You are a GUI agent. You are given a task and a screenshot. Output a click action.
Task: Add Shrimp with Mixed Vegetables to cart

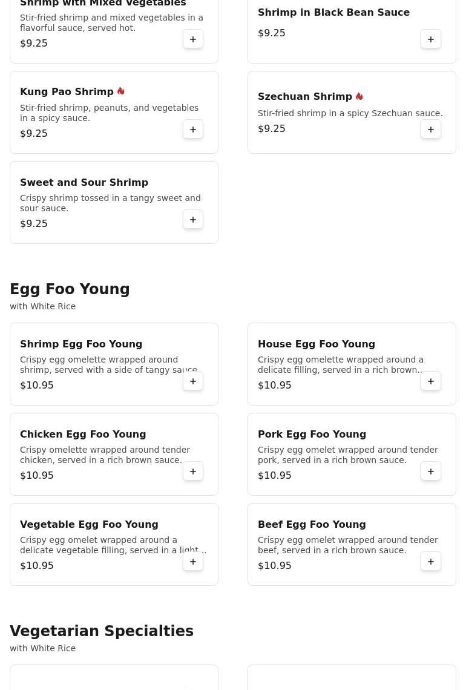(x=193, y=39)
